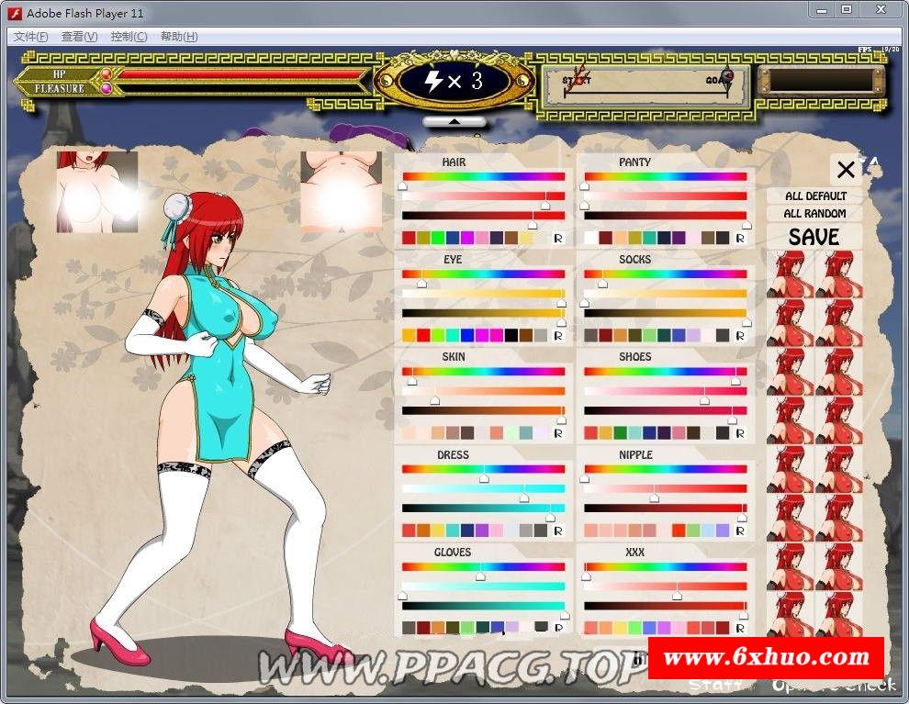Click the R button in the GLOVES section
Image resolution: width=909 pixels, height=704 pixels.
(x=558, y=628)
